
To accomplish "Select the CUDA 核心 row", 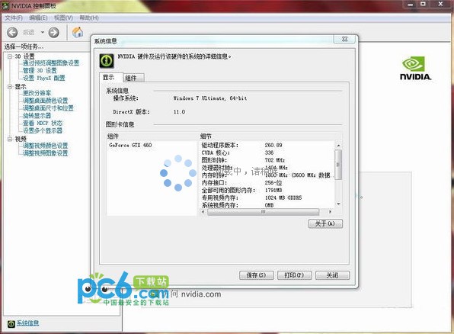I will (267, 153).
